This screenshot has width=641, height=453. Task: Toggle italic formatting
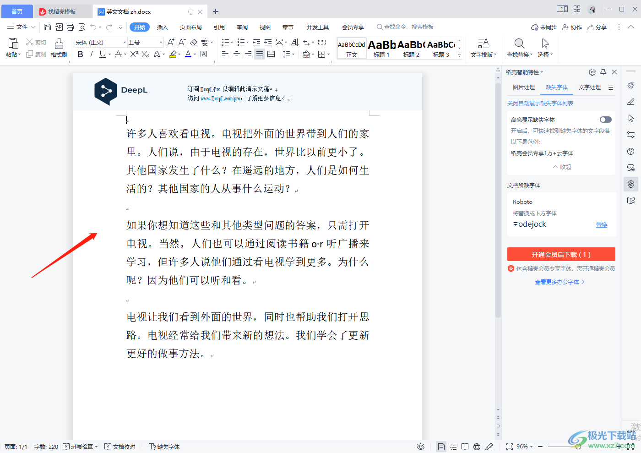tap(91, 54)
